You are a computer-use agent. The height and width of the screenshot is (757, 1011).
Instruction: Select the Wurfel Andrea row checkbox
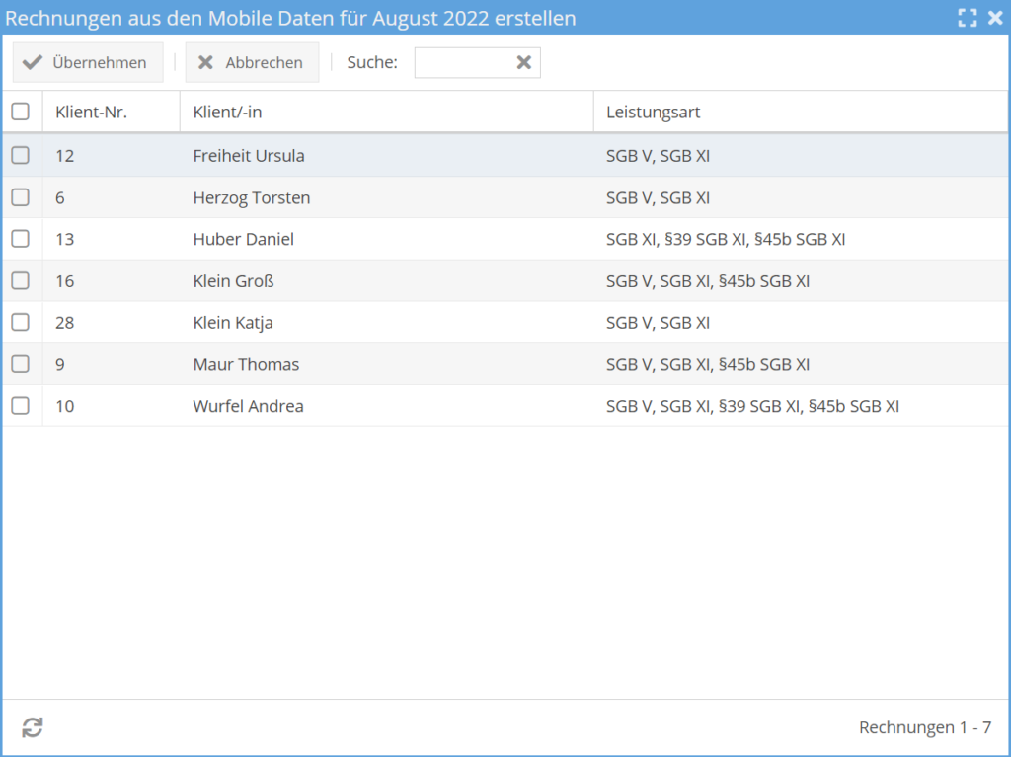point(21,406)
